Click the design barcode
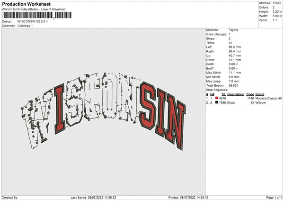Viewport: 284px width, 201px height. click(37, 15)
